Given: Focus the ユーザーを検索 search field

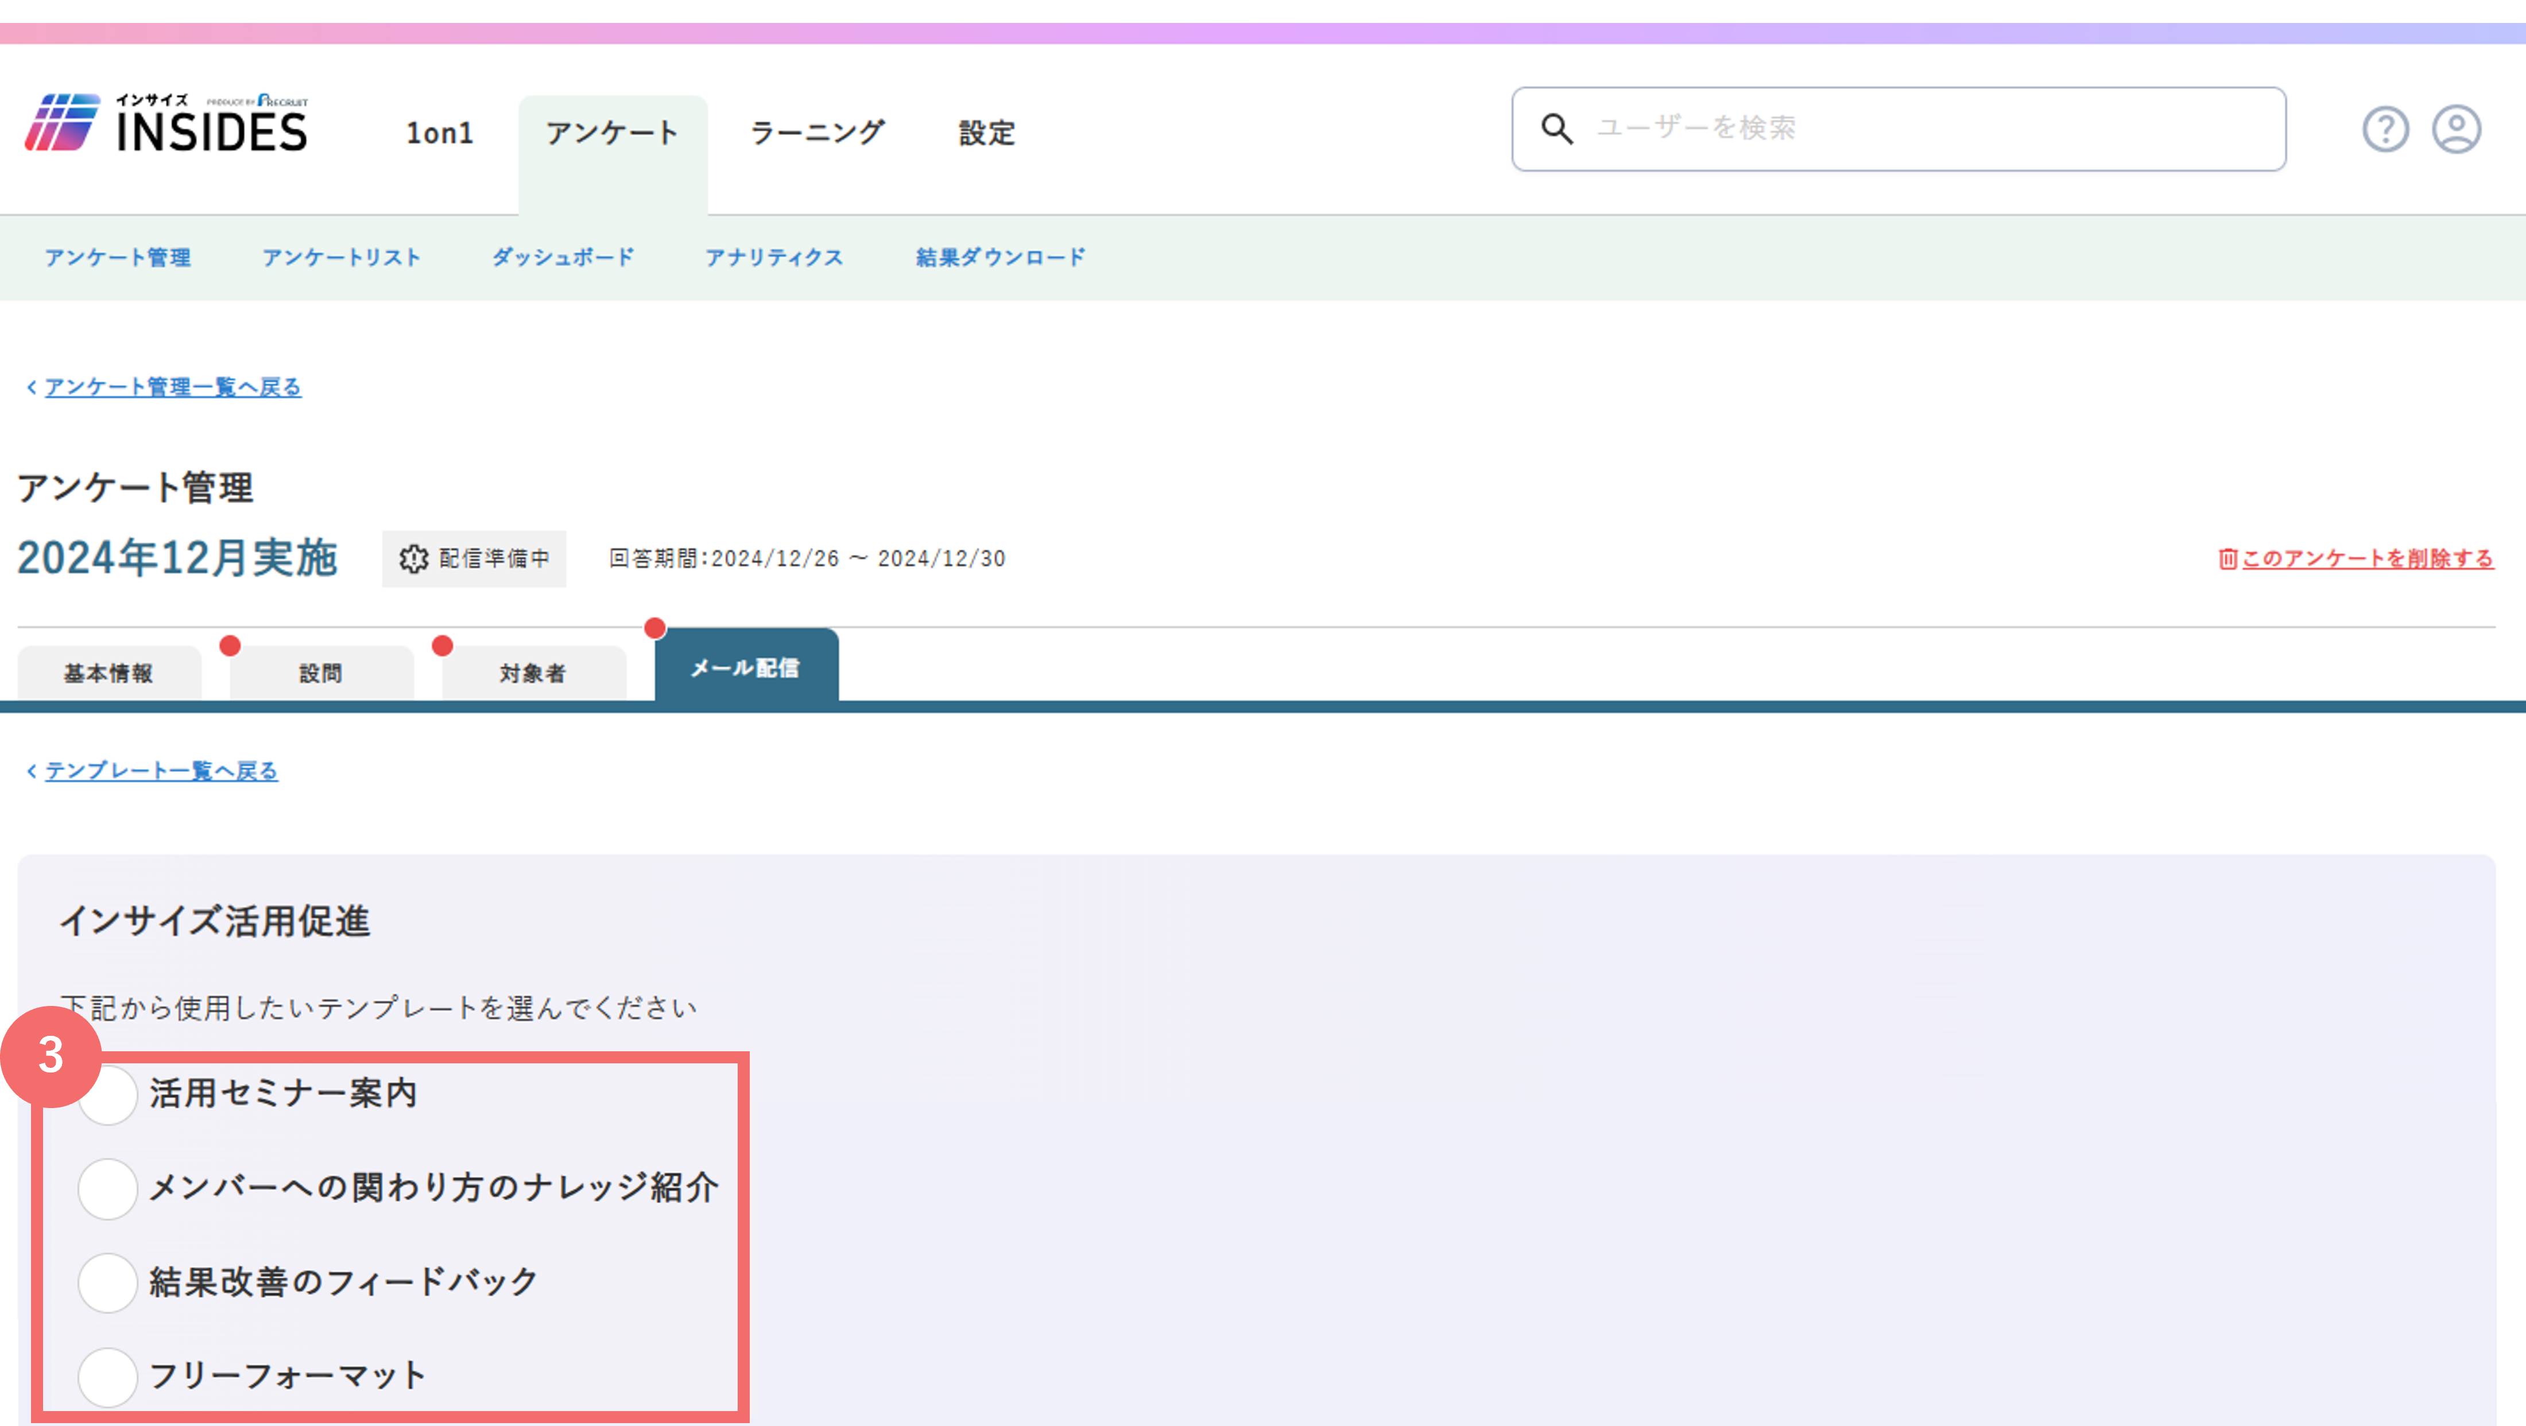Looking at the screenshot, I should (x=1899, y=129).
